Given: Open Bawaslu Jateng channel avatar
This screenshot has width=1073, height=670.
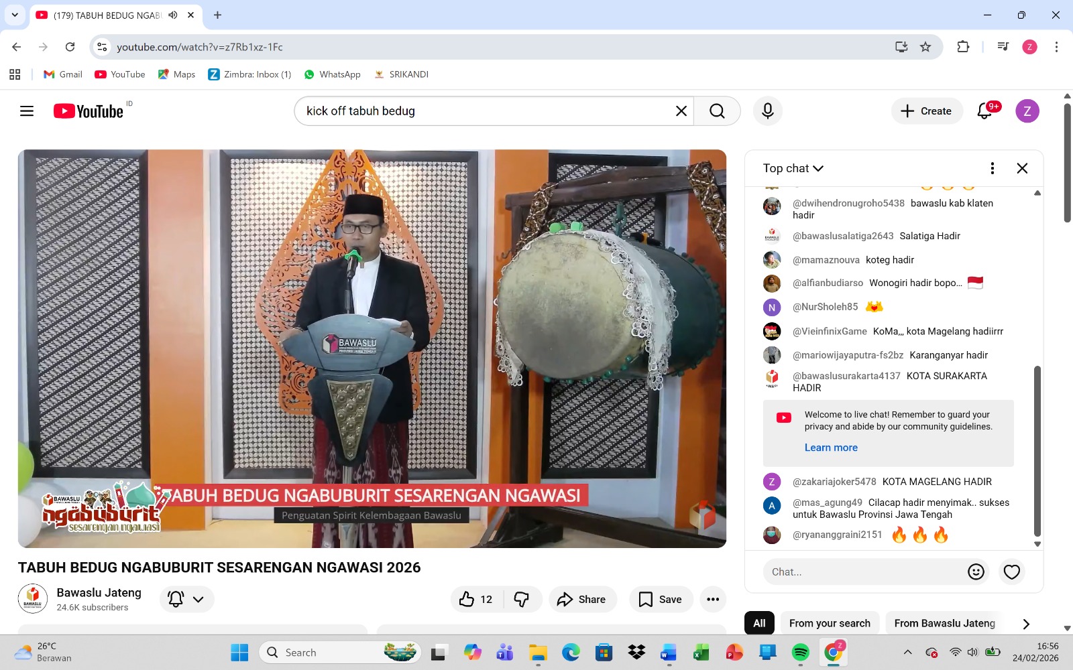Looking at the screenshot, I should [32, 598].
